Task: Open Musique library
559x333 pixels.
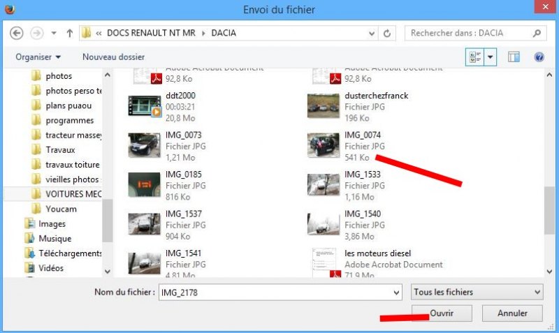Action: coord(55,239)
